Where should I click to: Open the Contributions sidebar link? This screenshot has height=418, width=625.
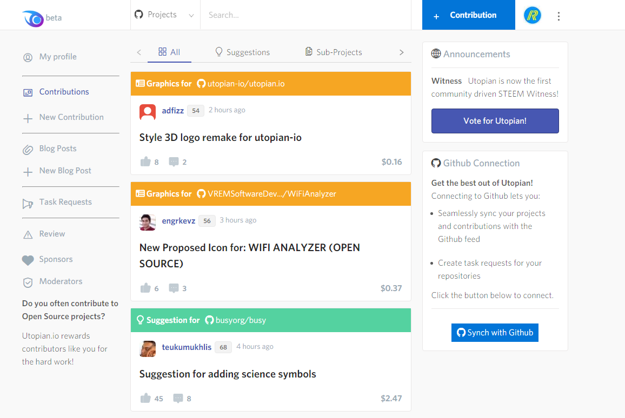(x=64, y=92)
